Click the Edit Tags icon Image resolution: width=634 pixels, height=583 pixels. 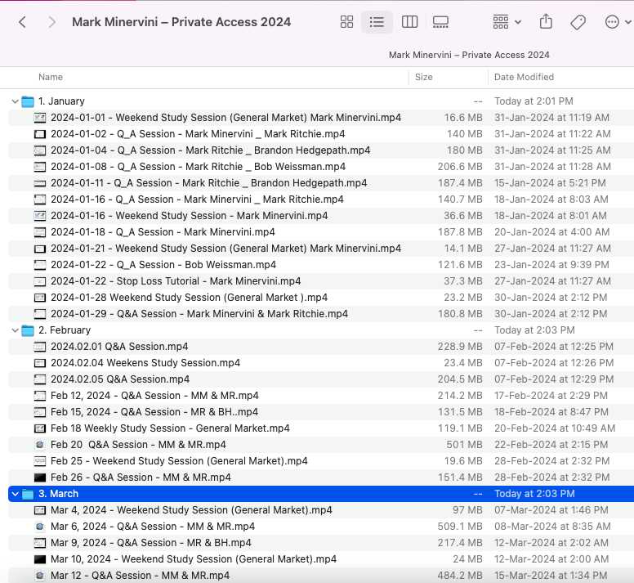pyautogui.click(x=578, y=22)
